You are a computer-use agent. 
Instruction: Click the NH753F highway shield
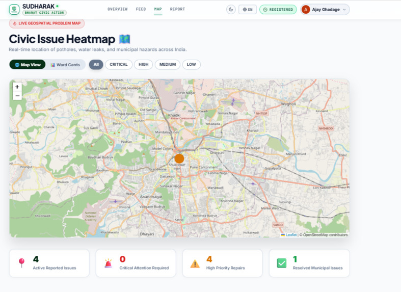261,113
